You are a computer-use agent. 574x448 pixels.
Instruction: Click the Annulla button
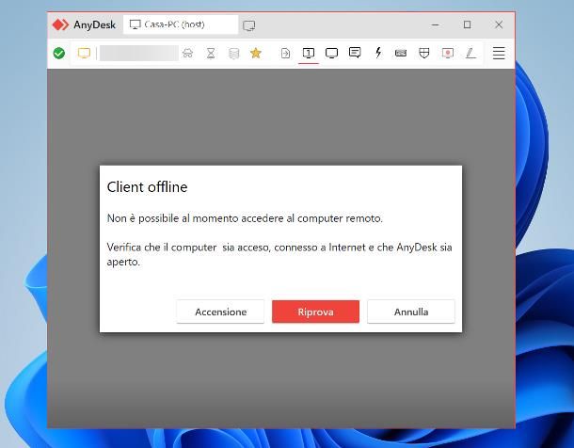411,312
